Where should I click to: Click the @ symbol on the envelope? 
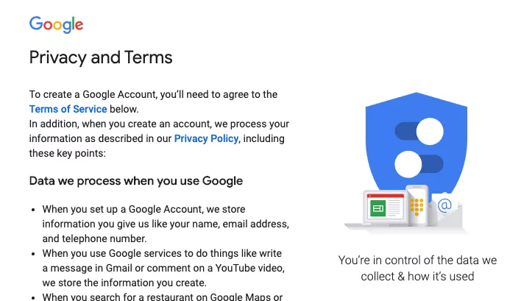(x=444, y=206)
